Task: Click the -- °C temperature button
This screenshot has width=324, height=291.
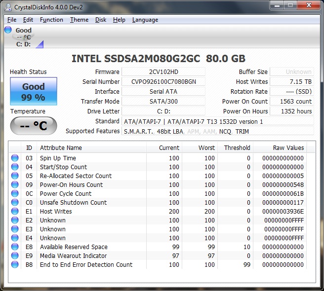Action: pyautogui.click(x=34, y=126)
